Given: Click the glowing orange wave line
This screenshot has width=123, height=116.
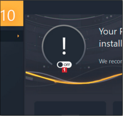Looking at the screenshot, I should (x=74, y=79).
